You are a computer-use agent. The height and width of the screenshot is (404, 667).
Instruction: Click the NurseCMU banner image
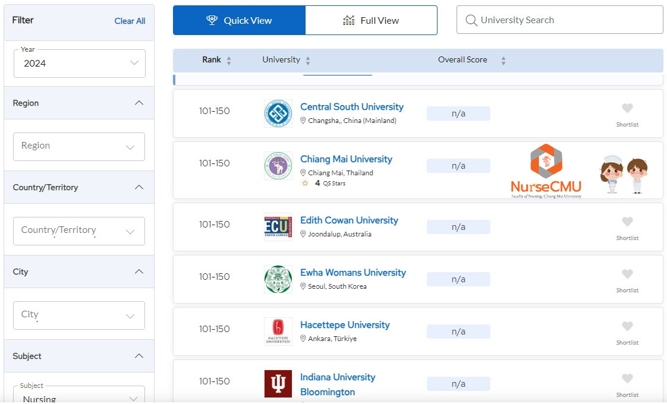(546, 171)
